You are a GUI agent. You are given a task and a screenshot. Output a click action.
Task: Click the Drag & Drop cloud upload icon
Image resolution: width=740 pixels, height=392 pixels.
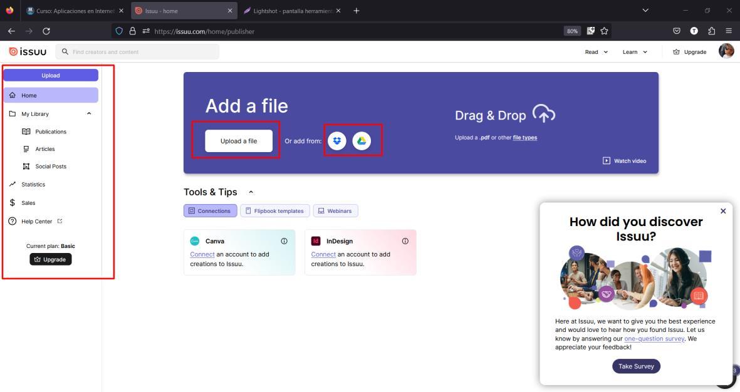(544, 114)
